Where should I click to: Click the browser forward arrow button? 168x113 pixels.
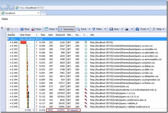11,8
